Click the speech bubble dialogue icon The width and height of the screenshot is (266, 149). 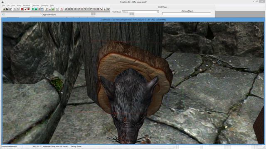tap(57, 9)
